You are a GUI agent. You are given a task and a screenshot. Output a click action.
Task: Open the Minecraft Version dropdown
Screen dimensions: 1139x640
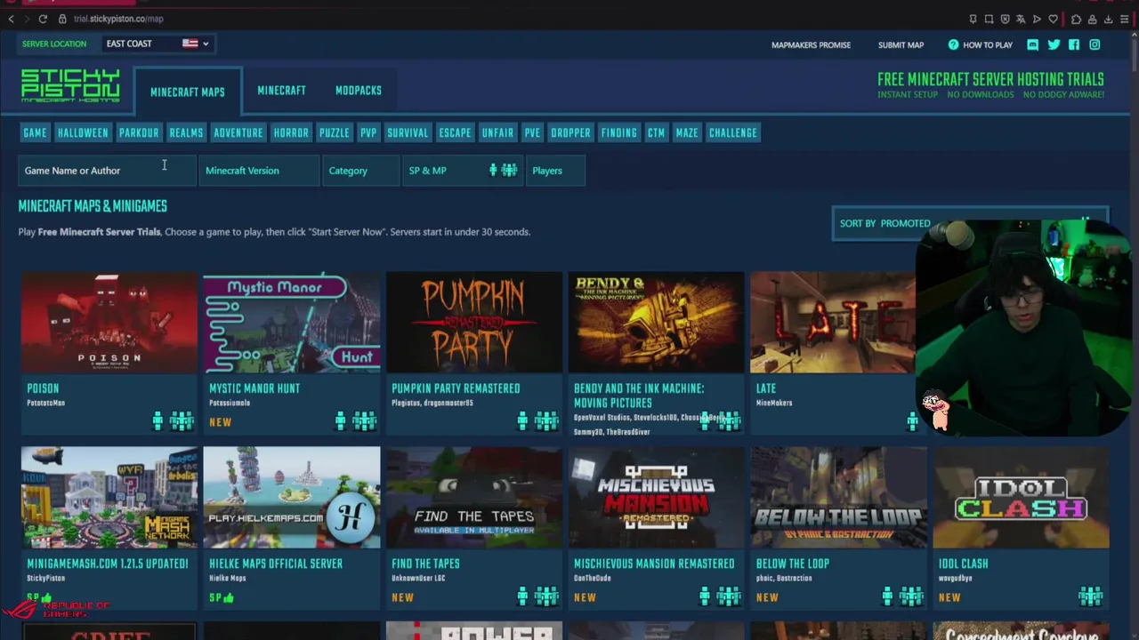tap(259, 171)
